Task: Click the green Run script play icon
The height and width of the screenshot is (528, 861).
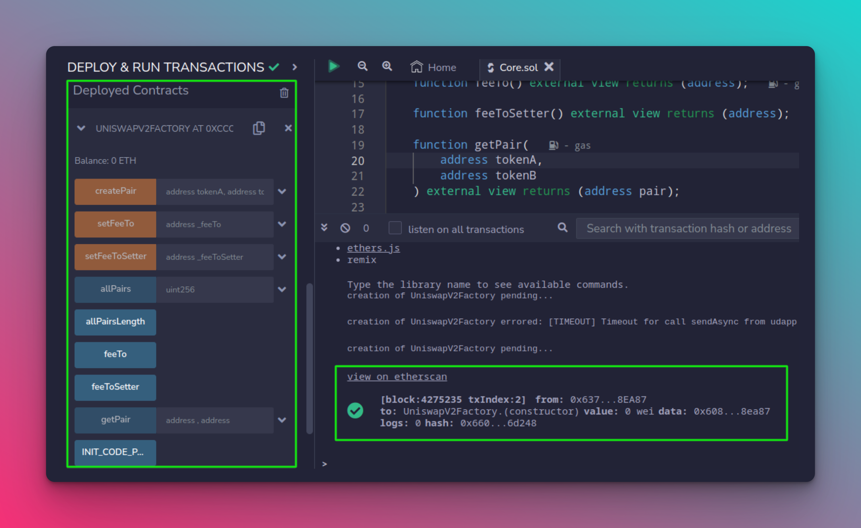Action: click(x=334, y=66)
